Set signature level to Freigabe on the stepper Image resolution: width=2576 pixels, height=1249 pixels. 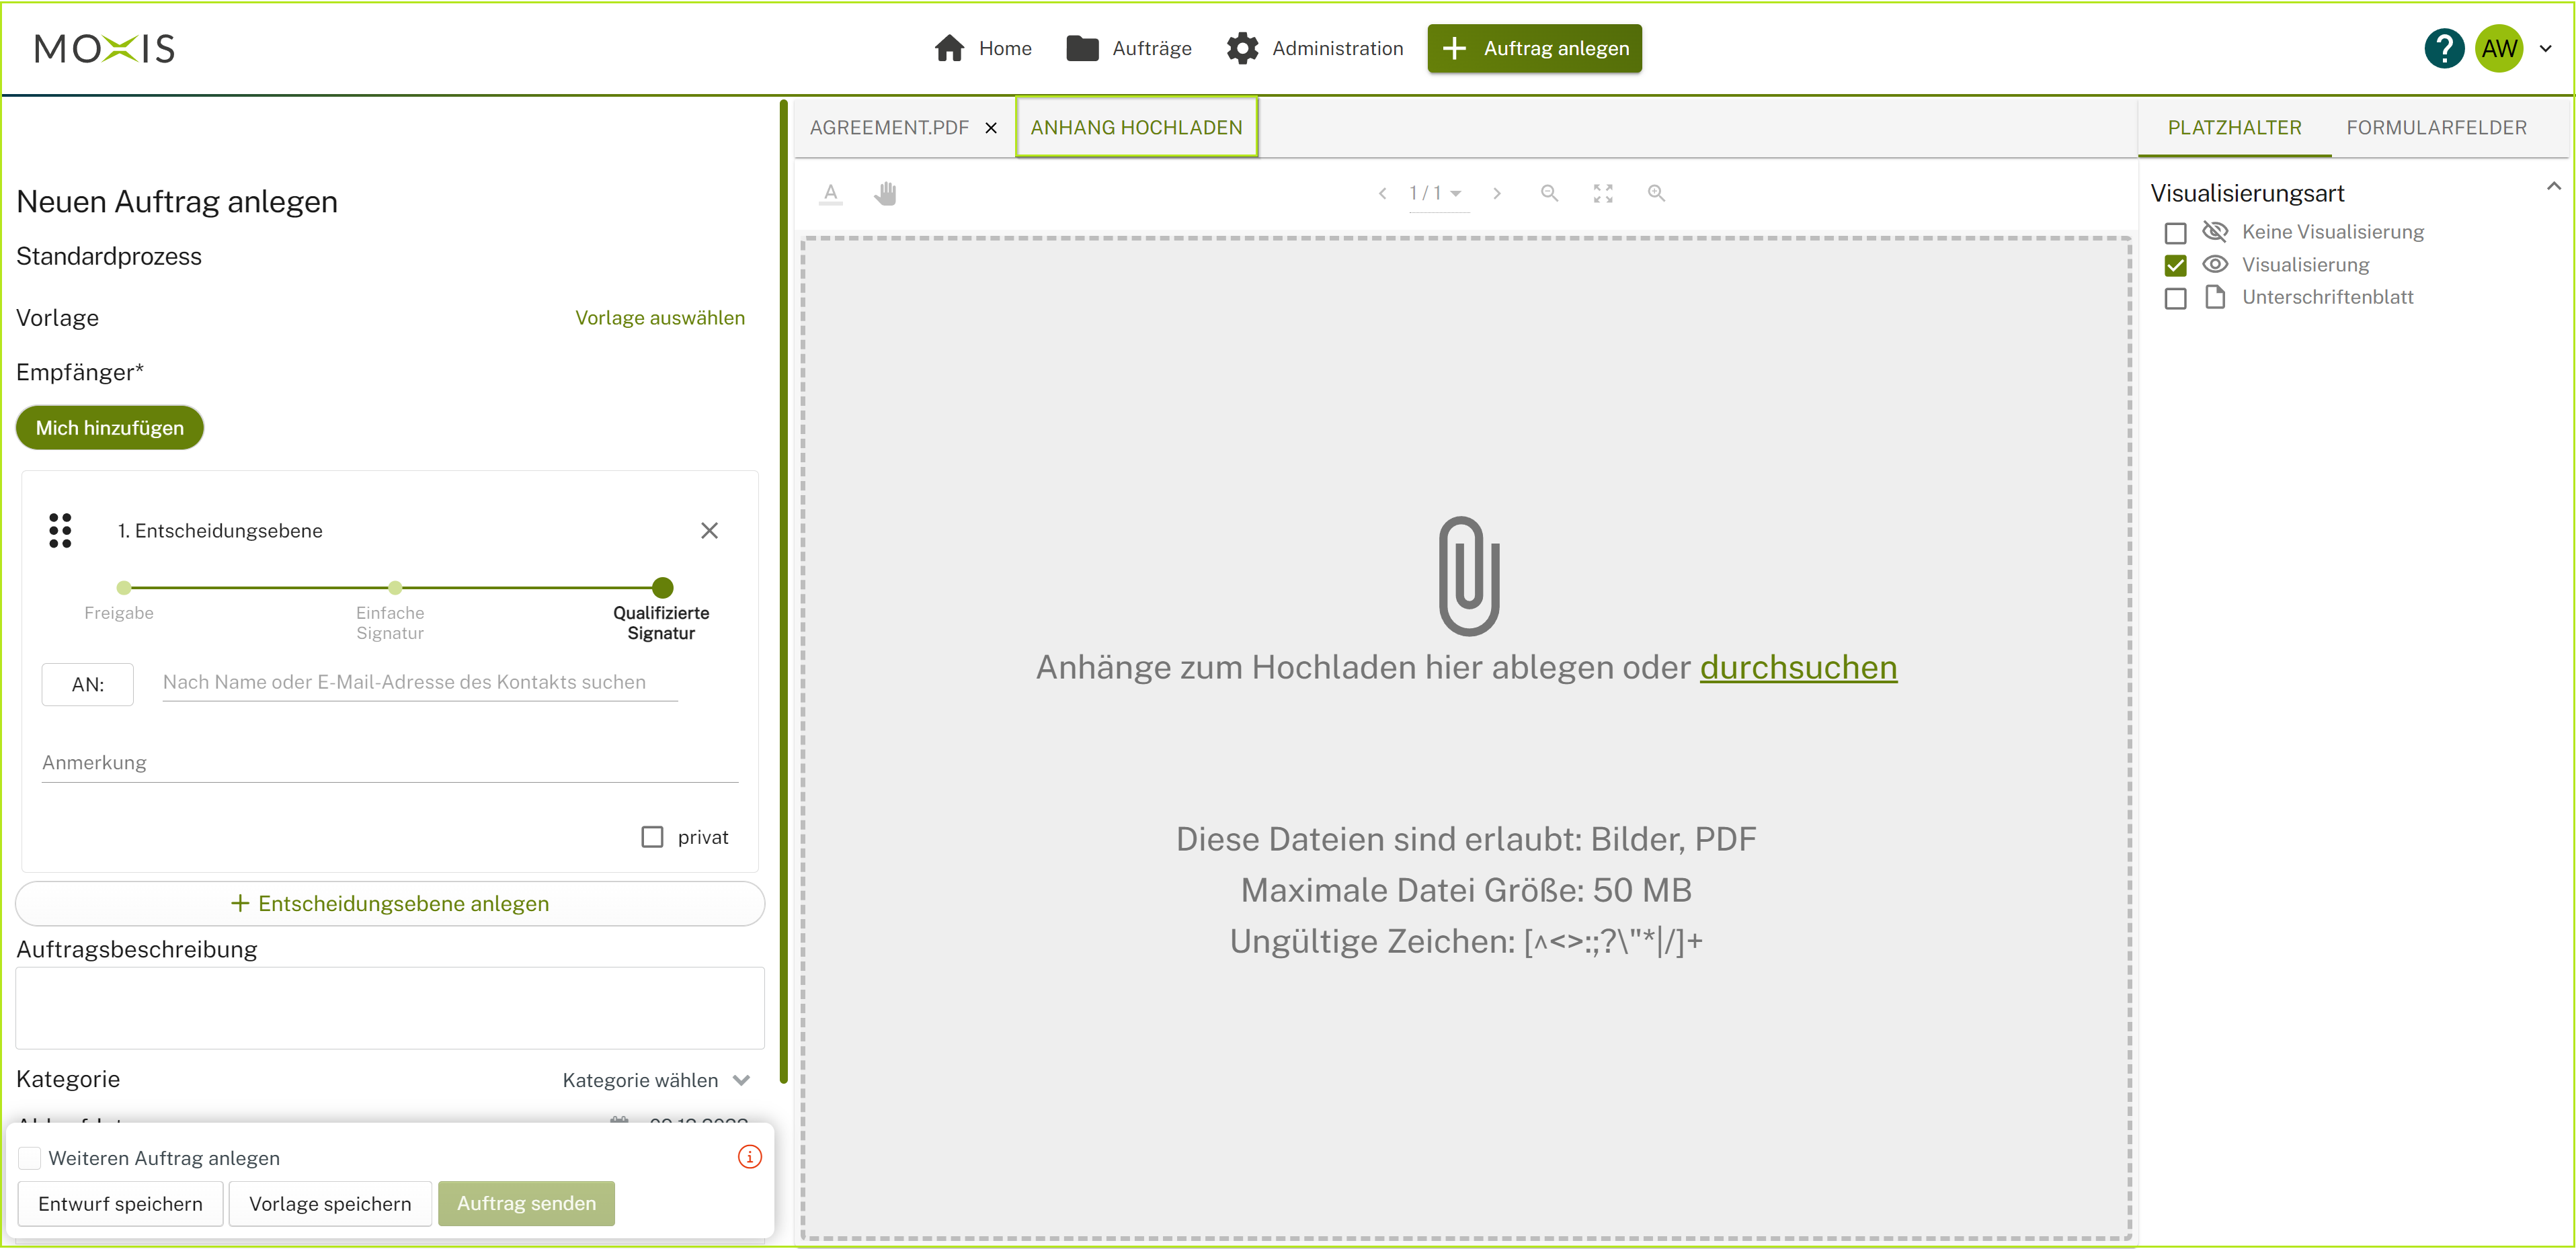[x=122, y=589]
